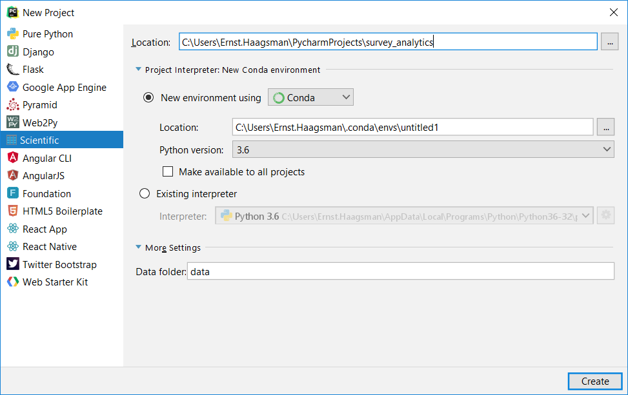Click the Scientific project grid icon
Viewport: 628px width, 395px height.
pyautogui.click(x=12, y=140)
